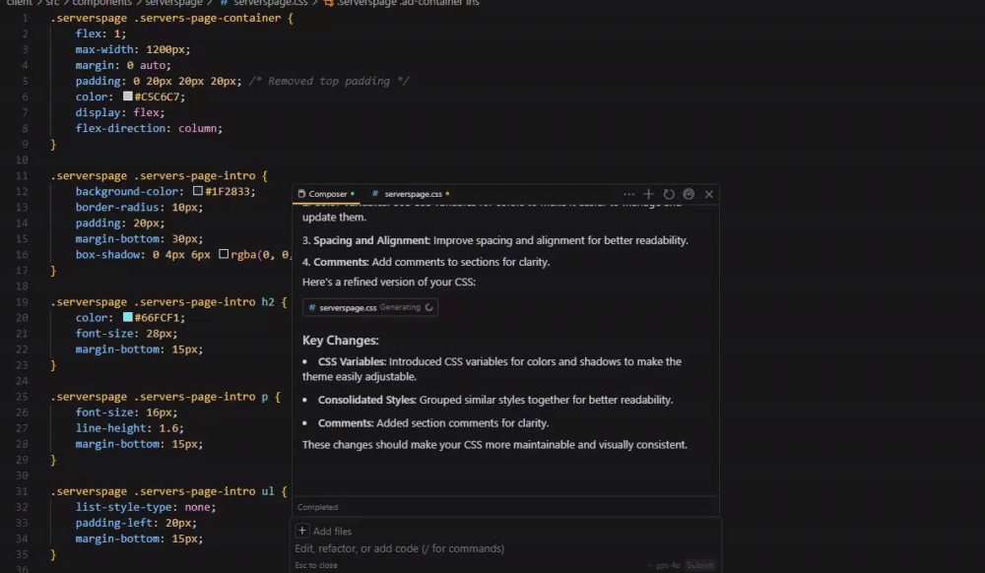Click the Composer prompt input field
This screenshot has width=985, height=573.
505,548
